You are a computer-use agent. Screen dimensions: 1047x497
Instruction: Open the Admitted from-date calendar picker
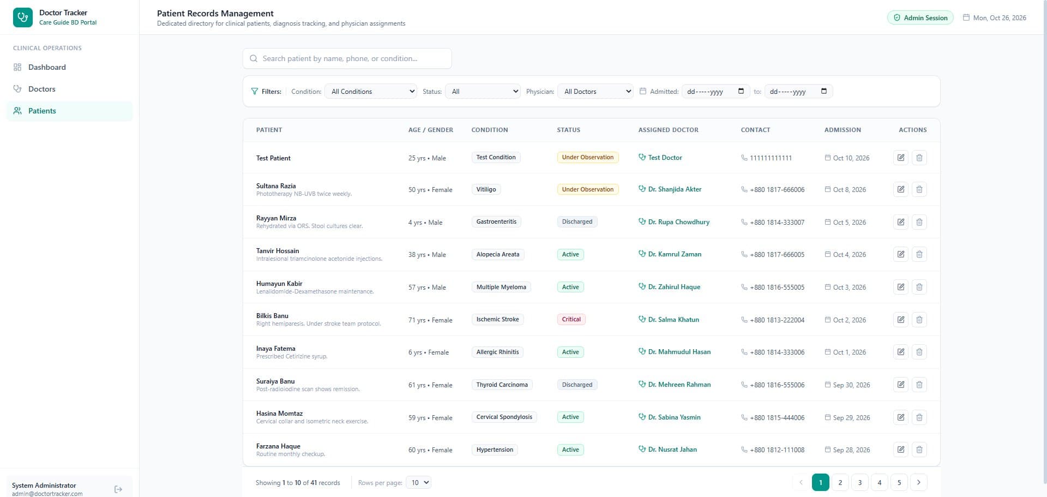click(741, 91)
